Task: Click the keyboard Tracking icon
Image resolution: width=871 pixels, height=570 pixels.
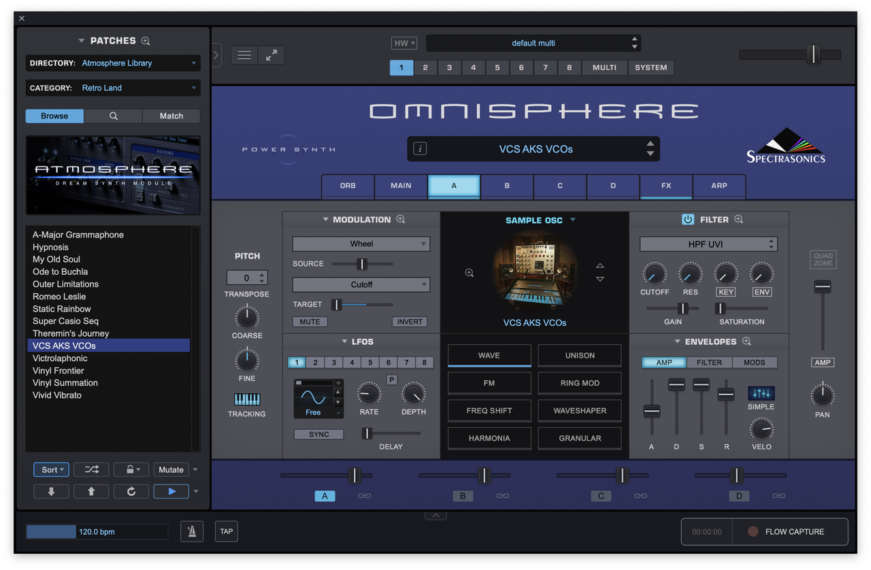Action: pos(247,399)
